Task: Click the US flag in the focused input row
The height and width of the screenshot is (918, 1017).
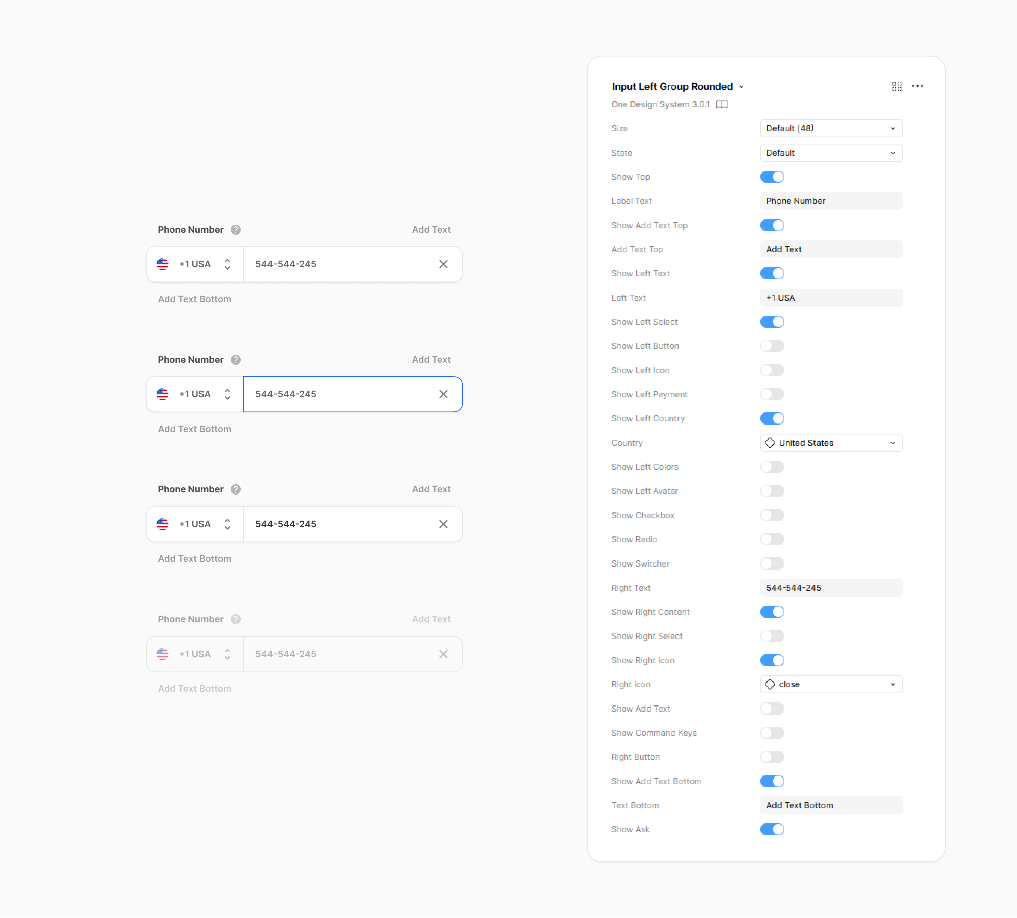Action: (162, 394)
